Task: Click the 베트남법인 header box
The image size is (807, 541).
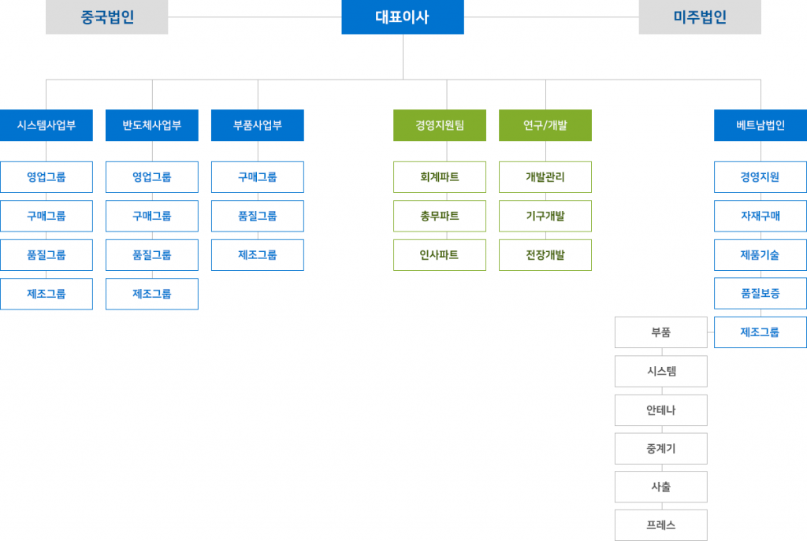Action: pos(761,125)
